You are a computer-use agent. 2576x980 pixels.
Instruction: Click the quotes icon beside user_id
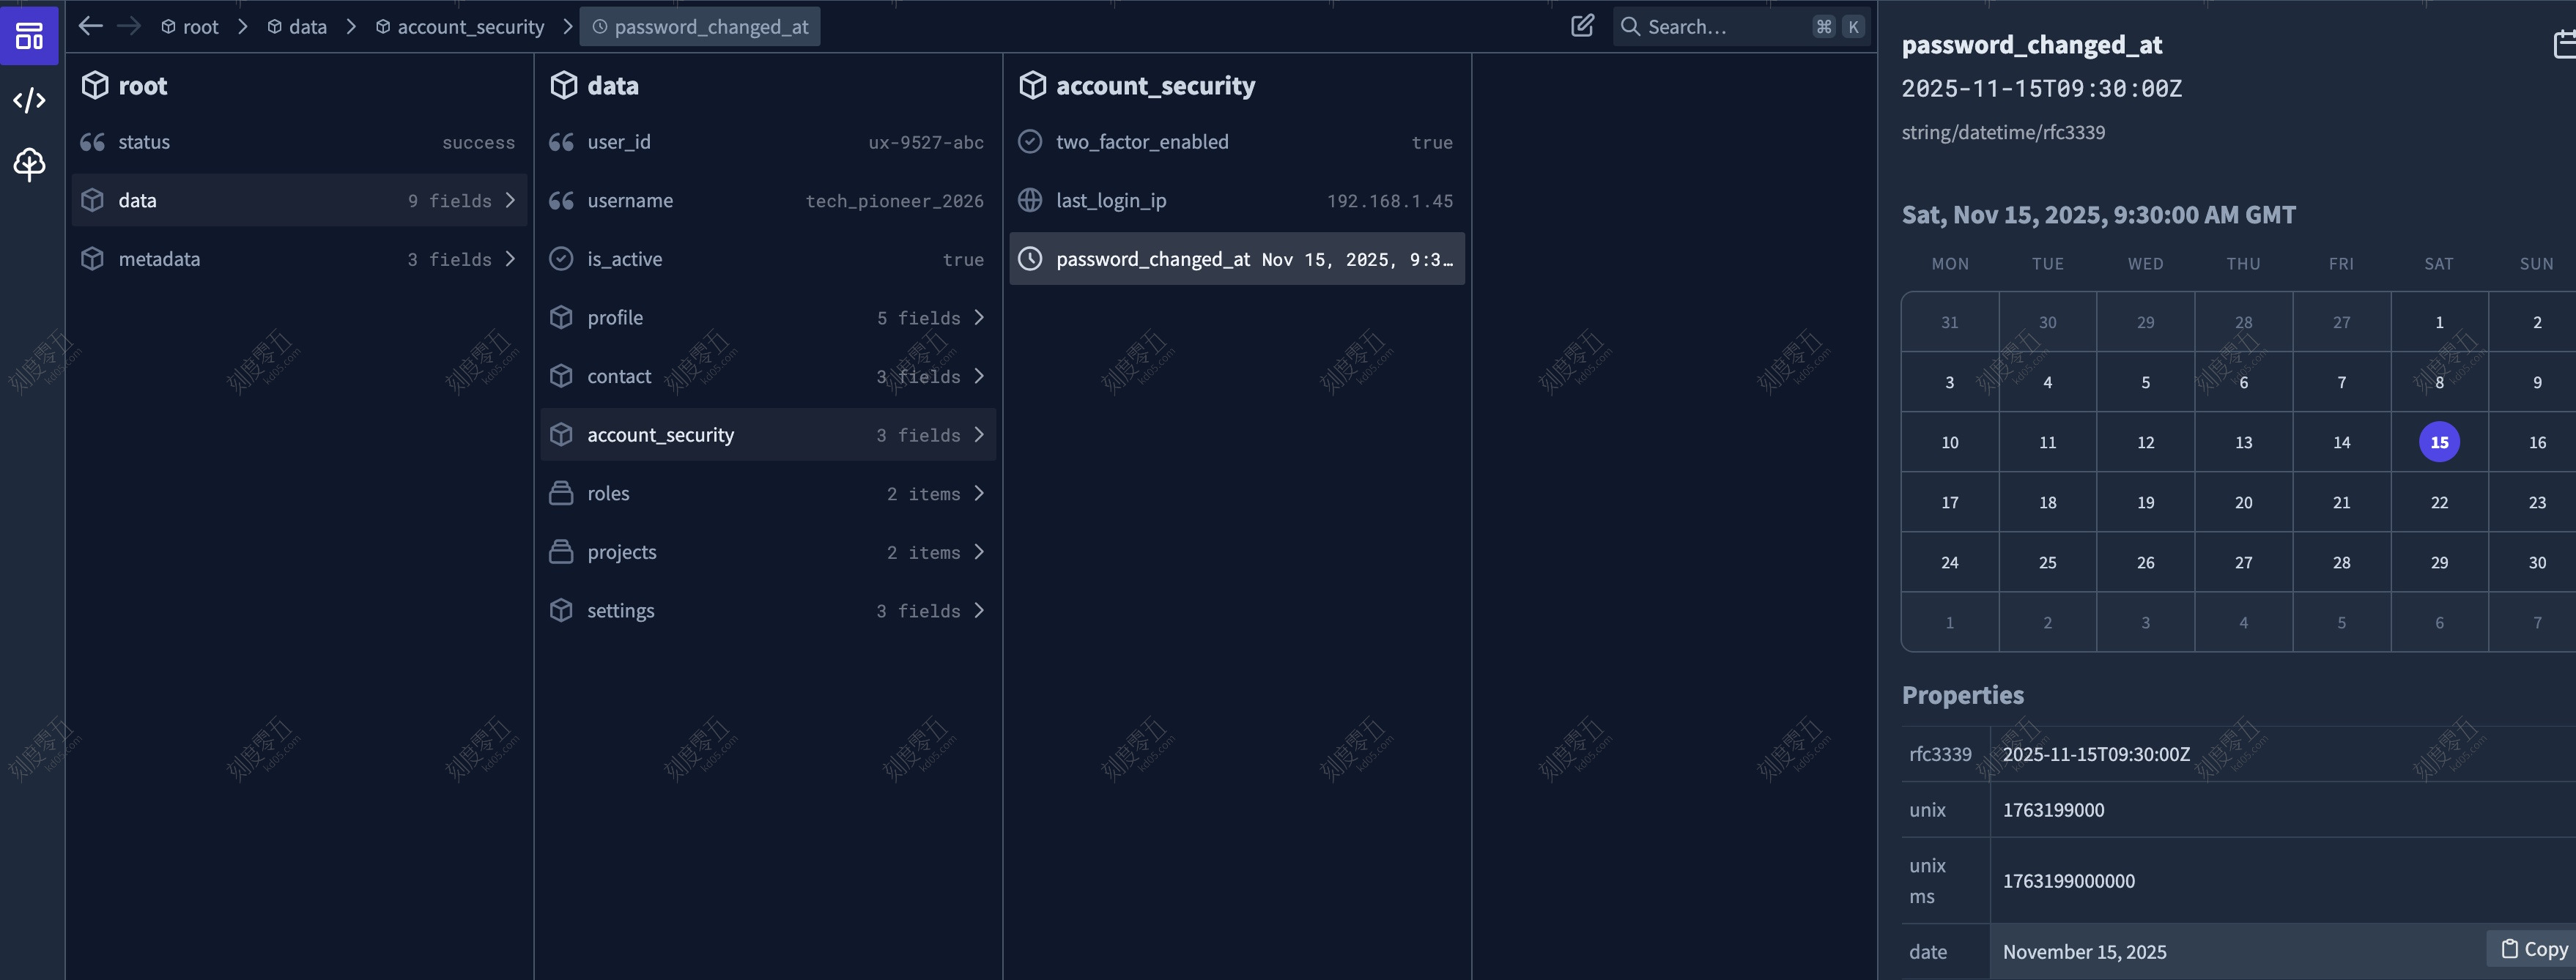pos(561,141)
